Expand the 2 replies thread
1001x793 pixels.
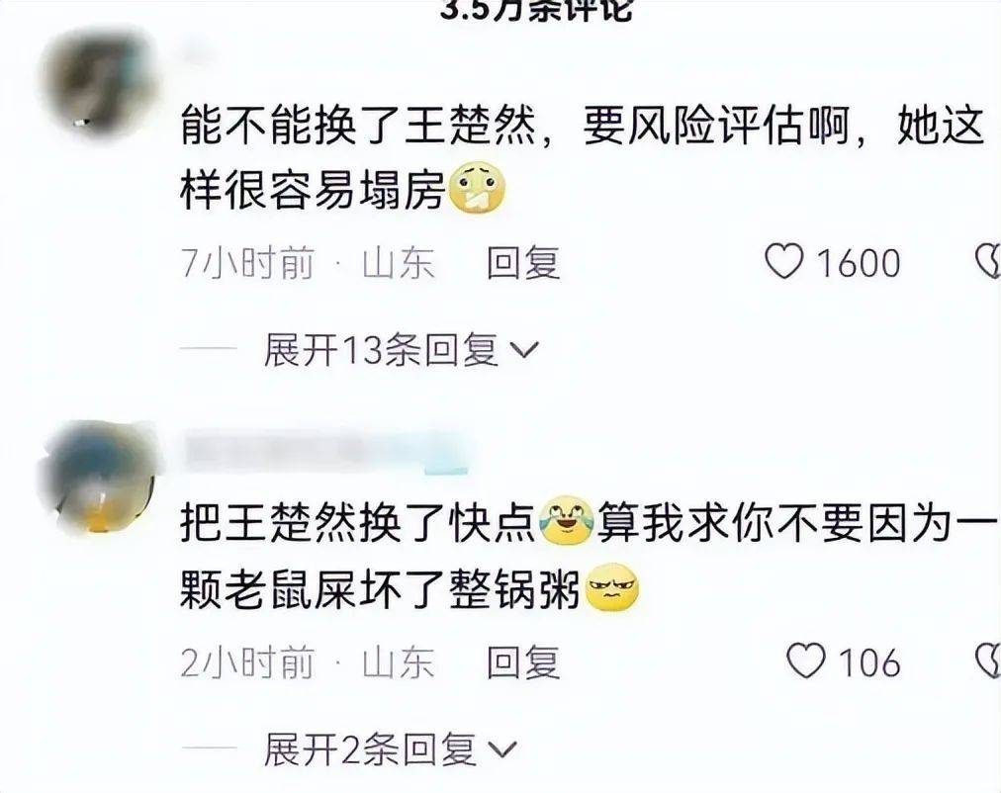390,749
